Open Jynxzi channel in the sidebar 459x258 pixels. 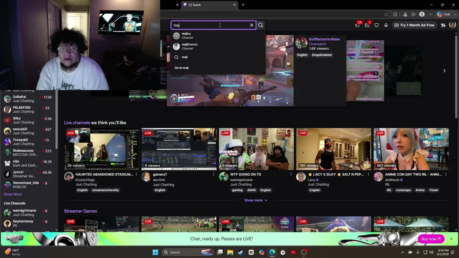(28, 174)
